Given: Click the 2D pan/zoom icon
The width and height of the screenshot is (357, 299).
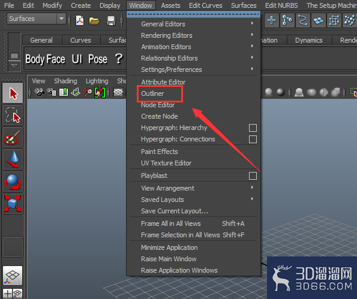Looking at the screenshot, I should tap(88, 92).
